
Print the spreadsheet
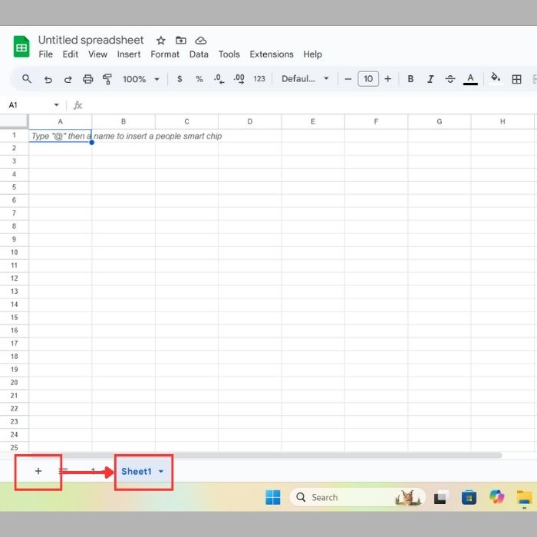point(88,80)
